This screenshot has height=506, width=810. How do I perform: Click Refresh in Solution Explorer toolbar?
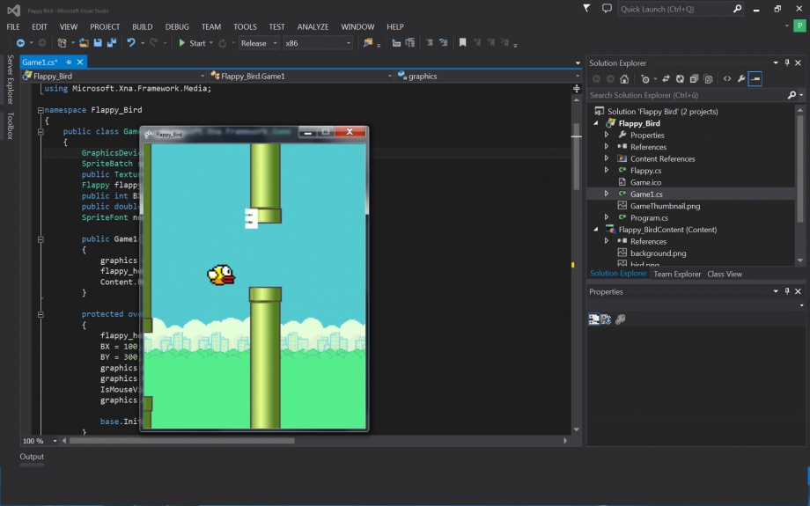click(x=680, y=79)
